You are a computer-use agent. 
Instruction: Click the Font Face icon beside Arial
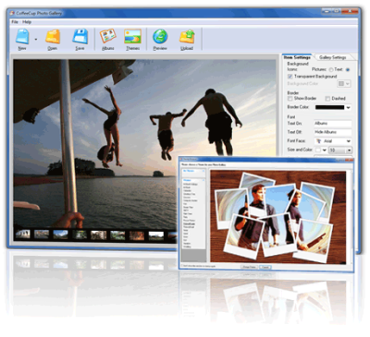(319, 141)
